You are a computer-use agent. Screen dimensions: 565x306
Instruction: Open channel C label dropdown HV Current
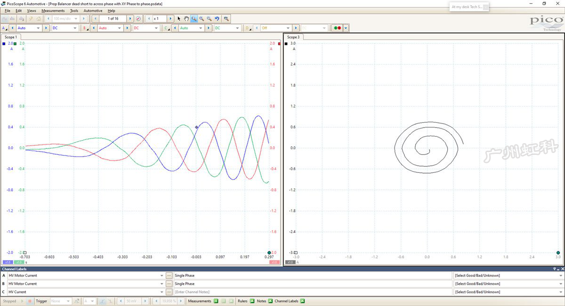click(x=86, y=292)
